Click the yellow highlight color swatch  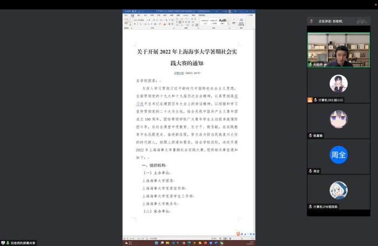160,24
